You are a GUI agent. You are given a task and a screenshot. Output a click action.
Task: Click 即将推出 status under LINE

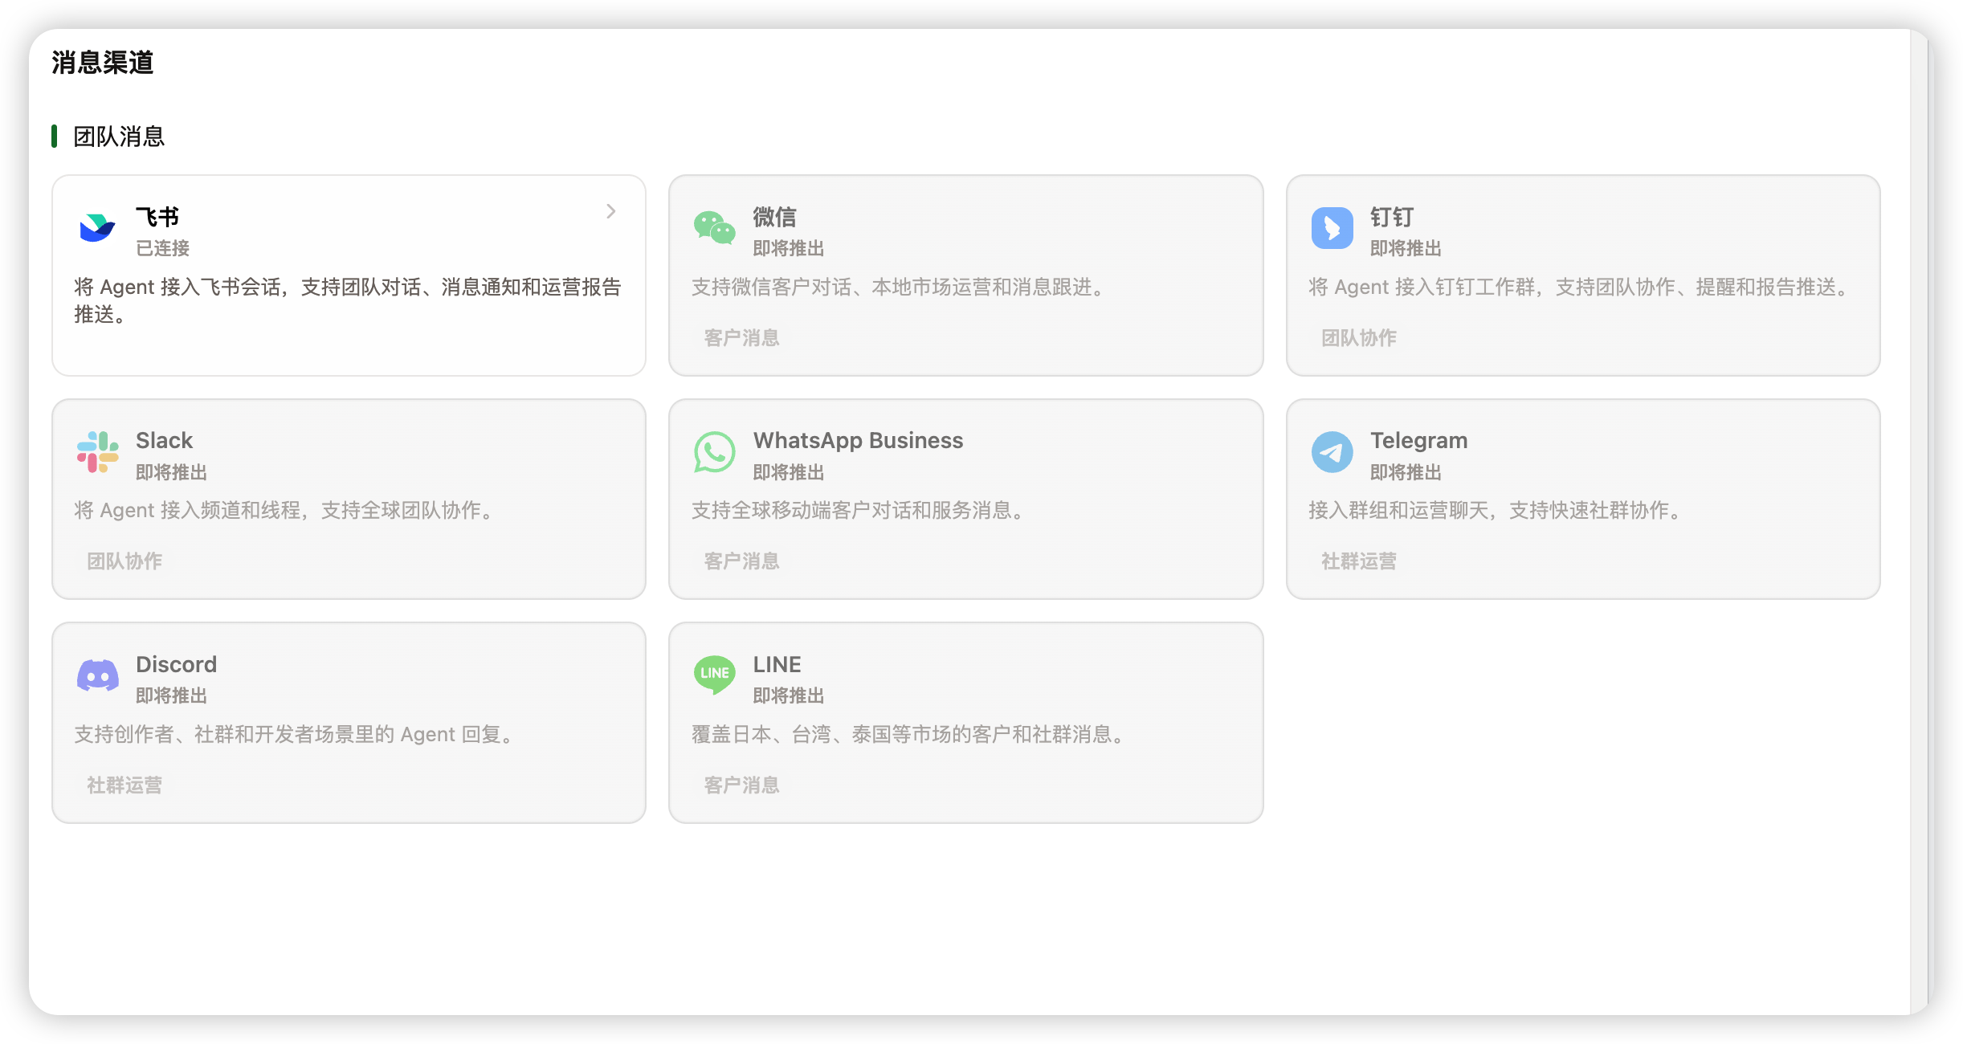pyautogui.click(x=789, y=695)
